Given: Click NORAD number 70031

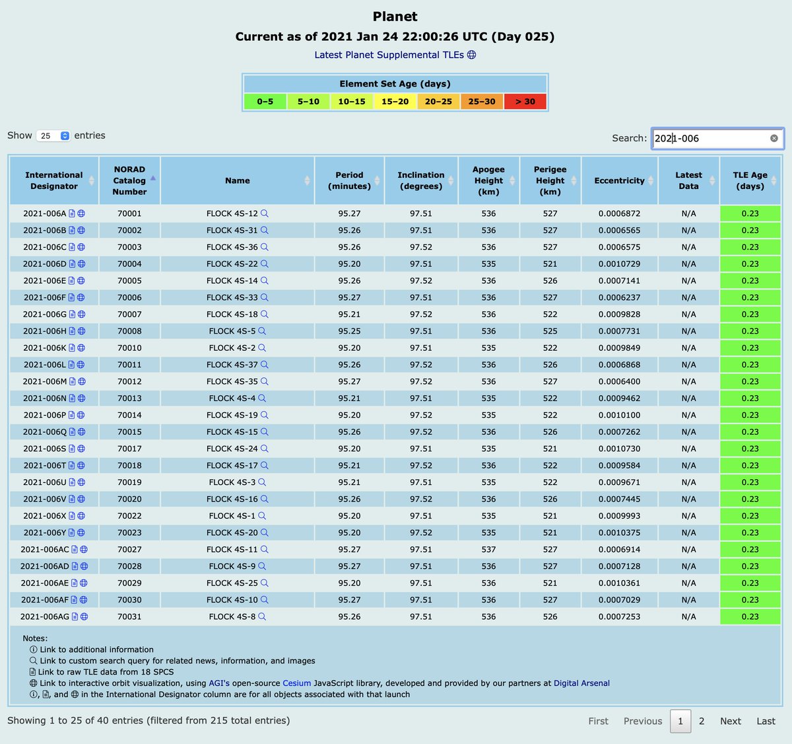Looking at the screenshot, I should (129, 616).
